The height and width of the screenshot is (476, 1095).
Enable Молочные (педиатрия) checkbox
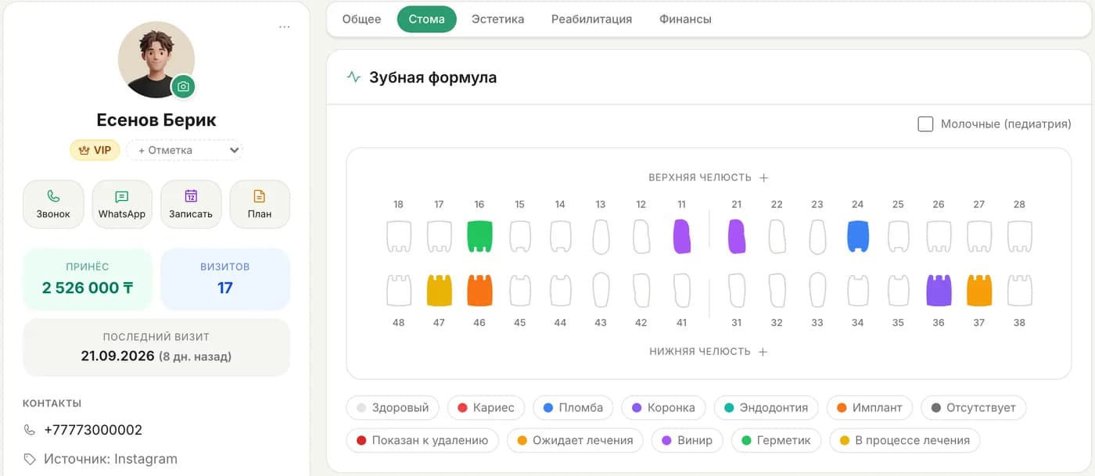tap(925, 124)
